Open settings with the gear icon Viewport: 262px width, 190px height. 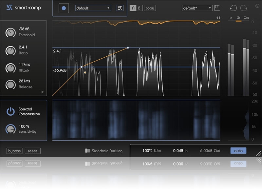(x=257, y=6)
